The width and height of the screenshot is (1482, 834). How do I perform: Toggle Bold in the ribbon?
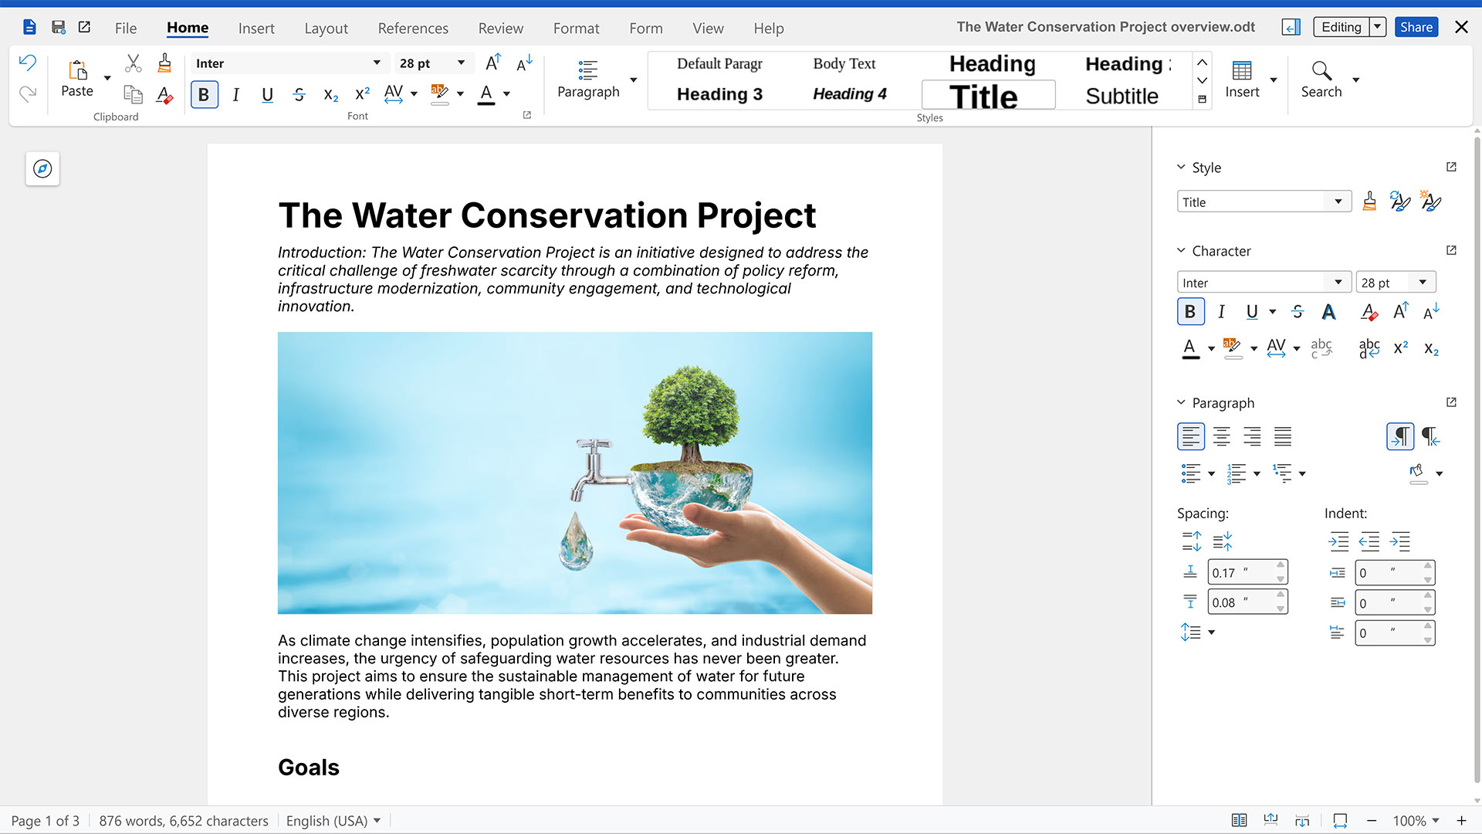[204, 94]
